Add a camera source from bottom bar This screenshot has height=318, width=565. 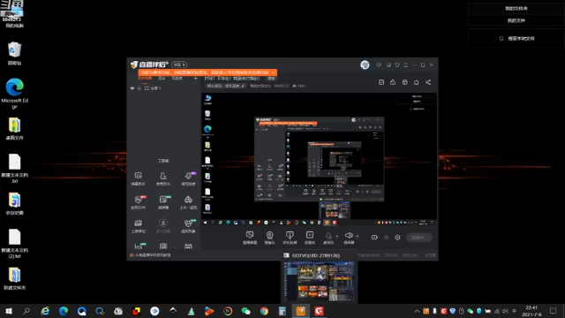tap(269, 238)
